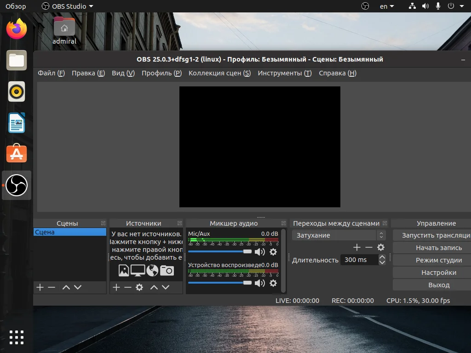Mute the Устройство воспроизведения speaker icon
The width and height of the screenshot is (471, 353).
click(260, 283)
